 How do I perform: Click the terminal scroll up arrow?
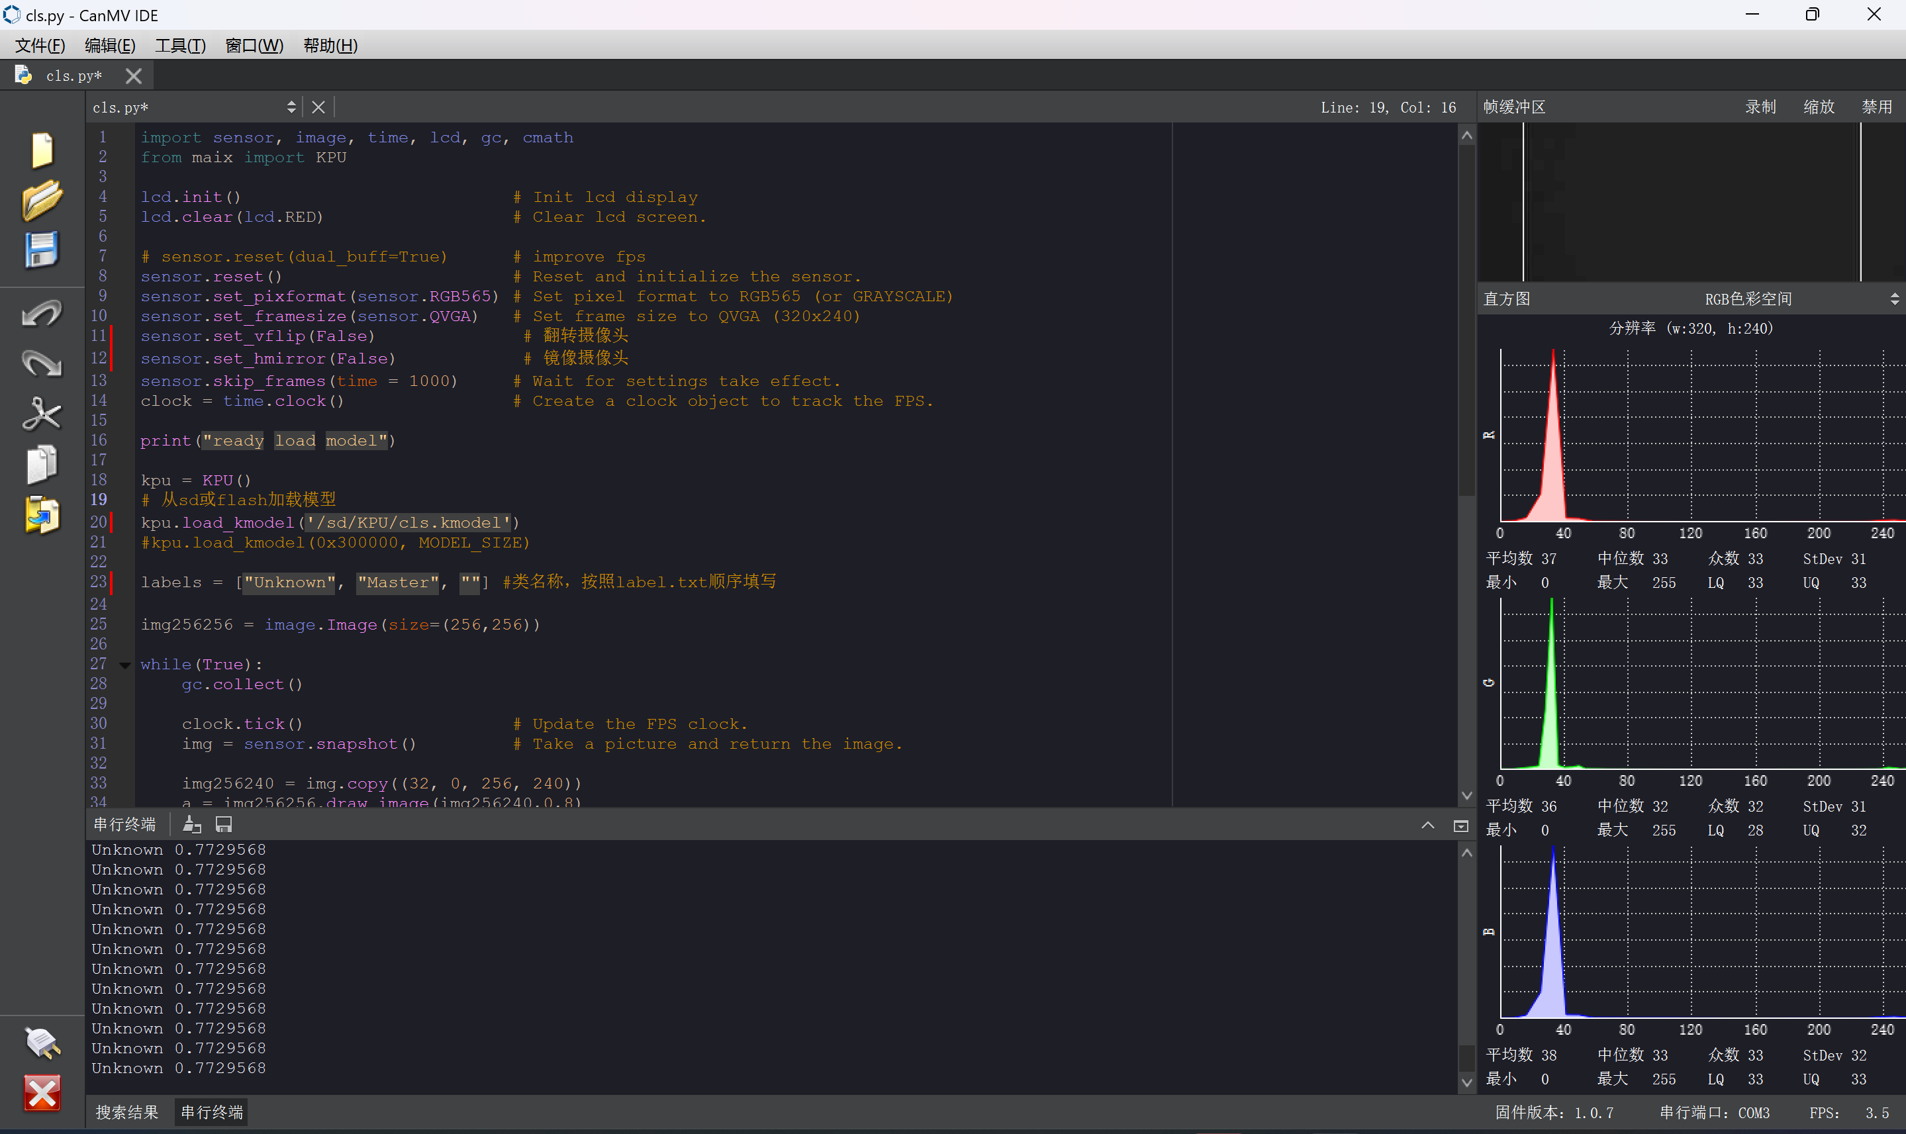(x=1466, y=853)
